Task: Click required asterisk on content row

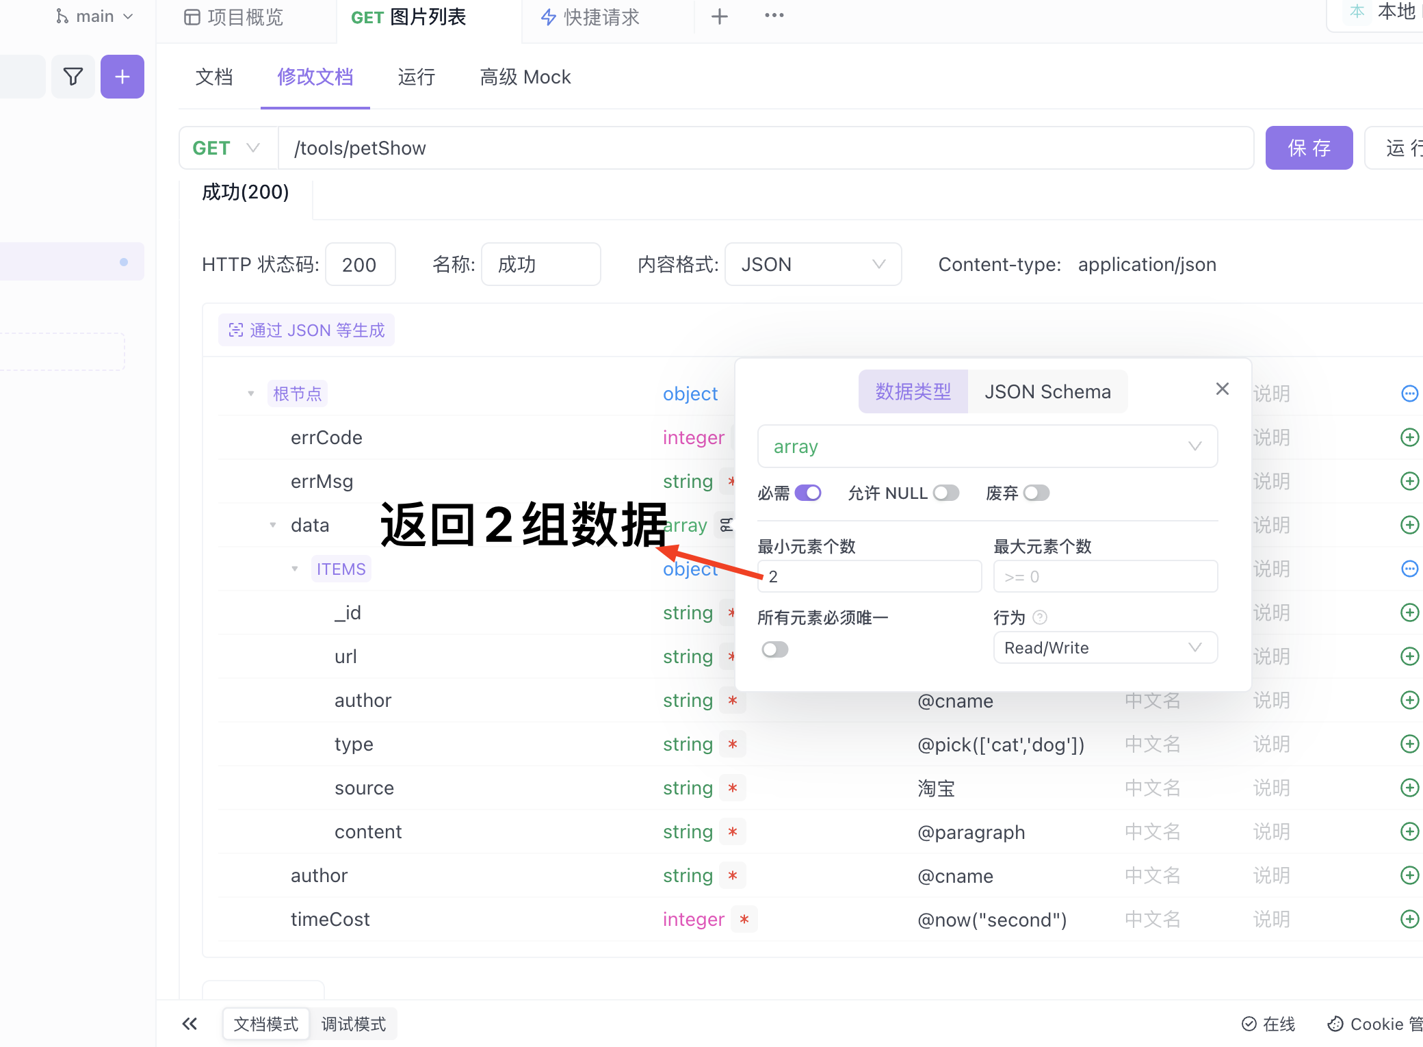Action: coord(733,831)
